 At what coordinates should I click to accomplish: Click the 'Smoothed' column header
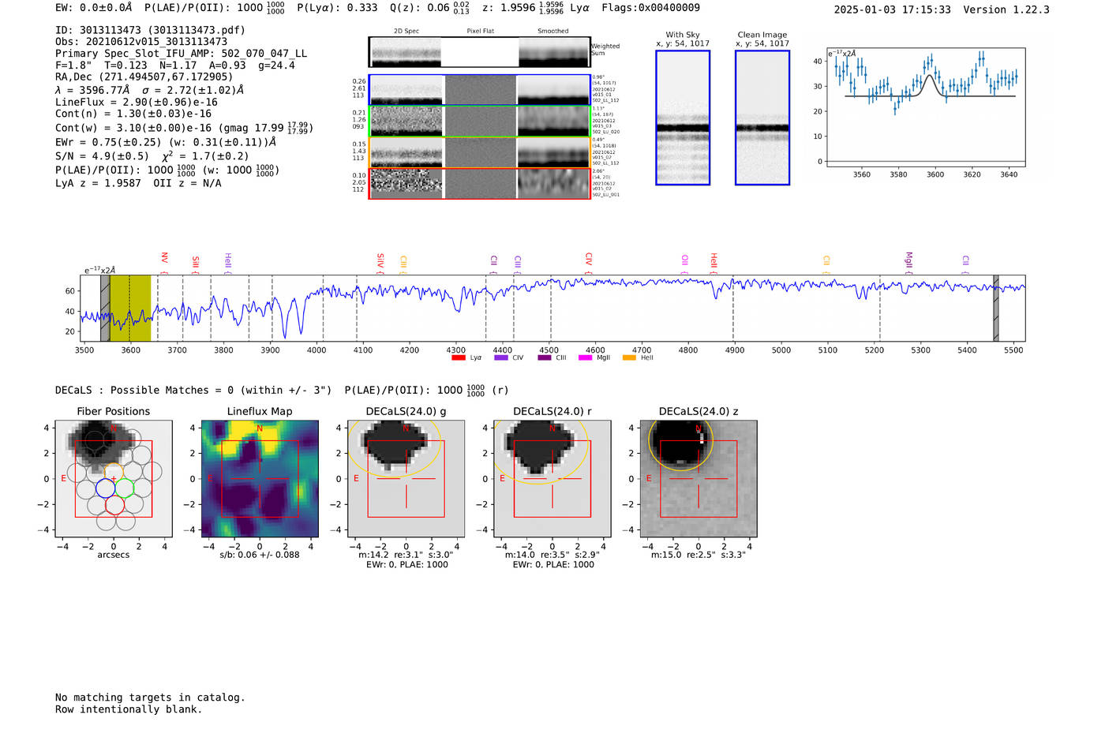553,32
